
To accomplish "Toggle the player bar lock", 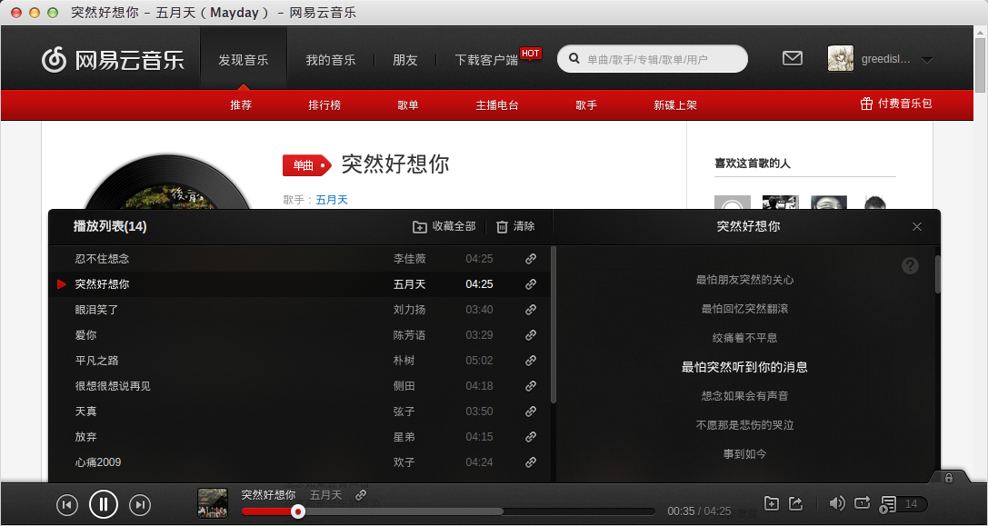I will (x=949, y=478).
